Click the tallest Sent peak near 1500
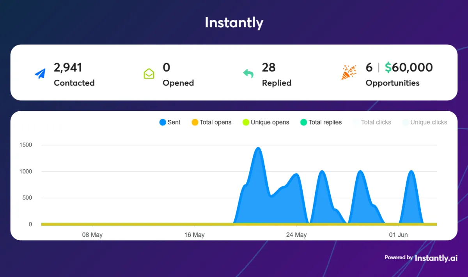The width and height of the screenshot is (468, 277). pos(258,149)
